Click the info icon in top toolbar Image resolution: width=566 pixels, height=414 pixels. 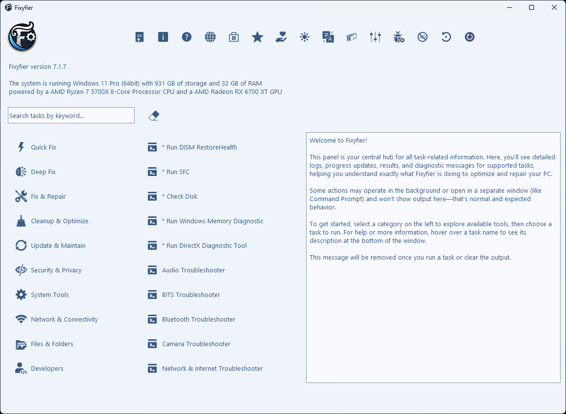(x=163, y=37)
